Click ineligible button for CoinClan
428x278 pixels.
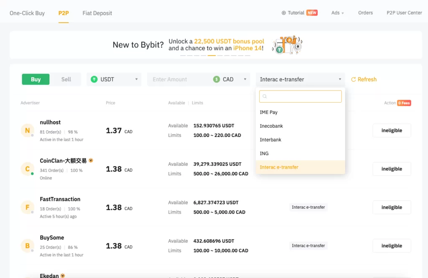392,169
